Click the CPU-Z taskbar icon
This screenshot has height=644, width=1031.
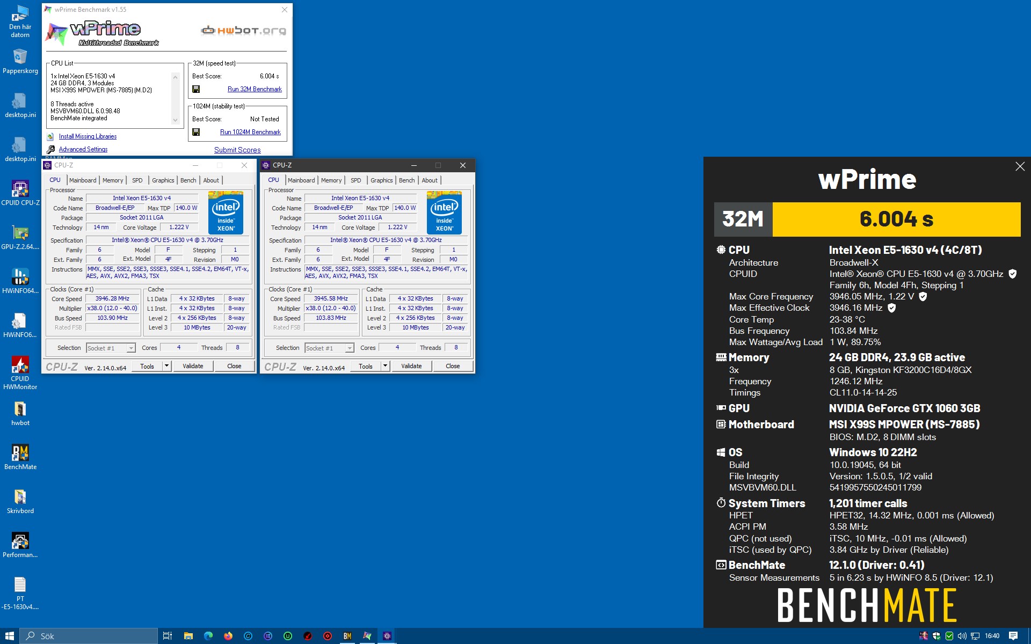point(387,636)
